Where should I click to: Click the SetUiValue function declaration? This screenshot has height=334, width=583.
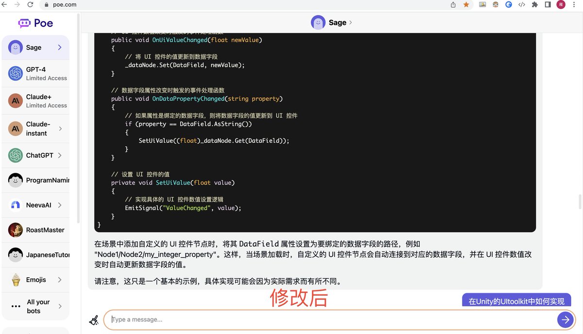coord(173,183)
